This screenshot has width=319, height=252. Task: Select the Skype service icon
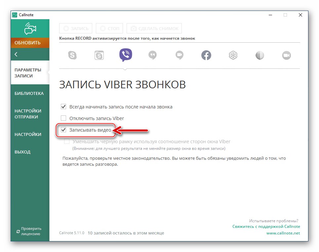pyautogui.click(x=72, y=55)
